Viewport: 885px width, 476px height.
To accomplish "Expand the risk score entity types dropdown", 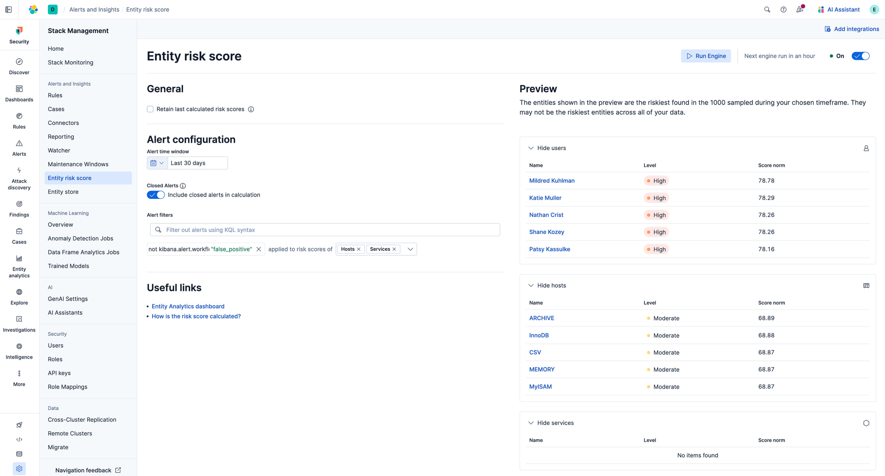I will coord(410,250).
